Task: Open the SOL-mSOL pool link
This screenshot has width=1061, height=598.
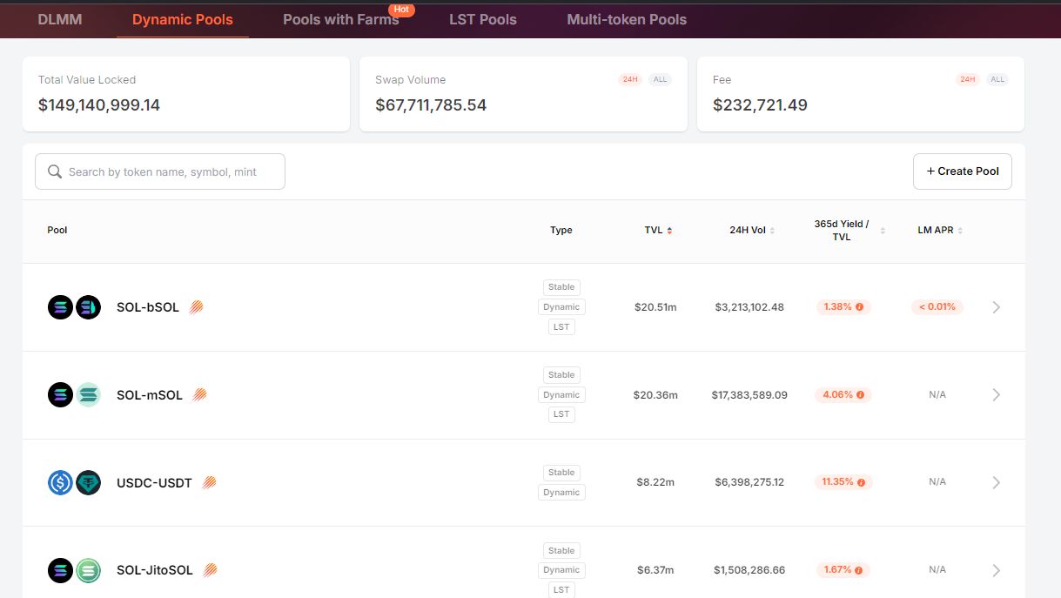Action: [x=150, y=395]
